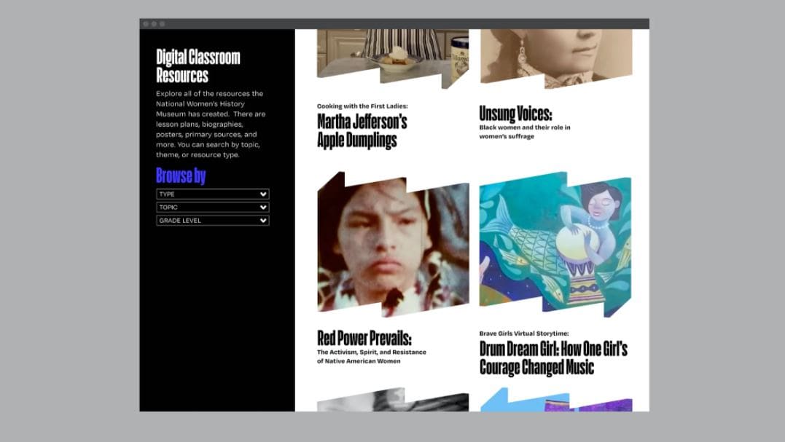Open the GRADE LEVEL dropdown
Screen dimensions: 785x442
pos(212,221)
